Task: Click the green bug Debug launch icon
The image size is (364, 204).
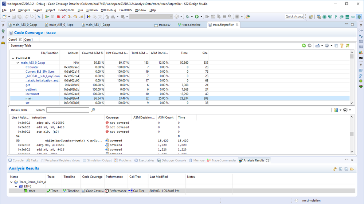Action: (x=187, y=17)
